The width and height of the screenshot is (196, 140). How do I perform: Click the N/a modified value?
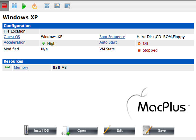tap(44, 49)
